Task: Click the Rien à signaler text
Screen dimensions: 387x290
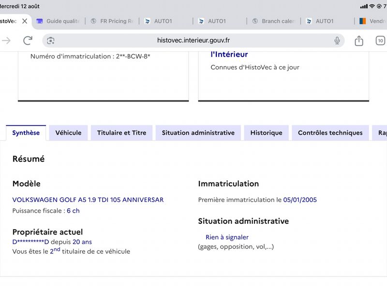Action: 227,237
